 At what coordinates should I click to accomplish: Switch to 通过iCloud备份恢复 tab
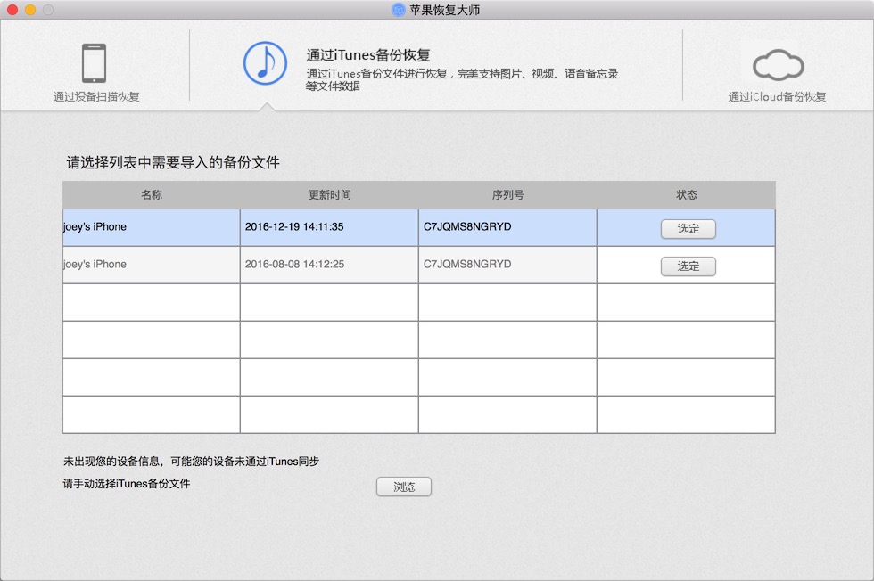[777, 97]
